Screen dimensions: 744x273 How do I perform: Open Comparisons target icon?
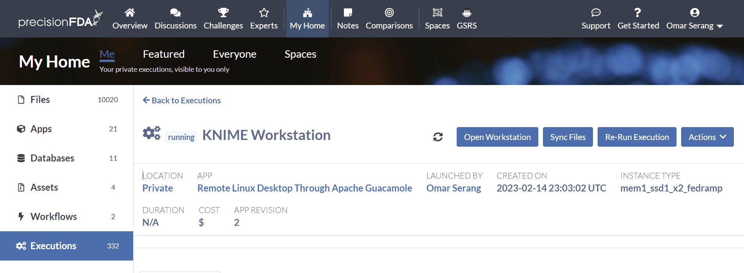click(389, 12)
